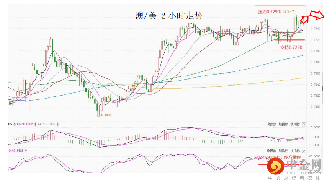
Task: Click the red hollow arrow pointing up-right
Action: click(x=304, y=19)
